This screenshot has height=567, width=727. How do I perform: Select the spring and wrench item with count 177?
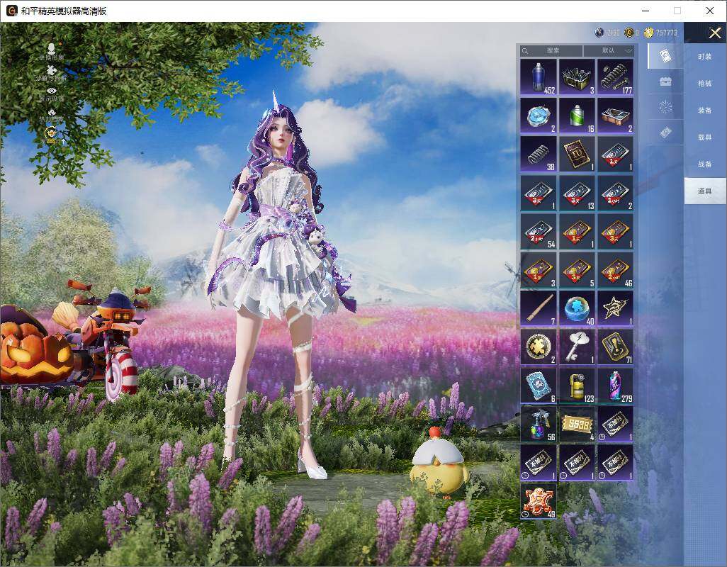click(615, 77)
